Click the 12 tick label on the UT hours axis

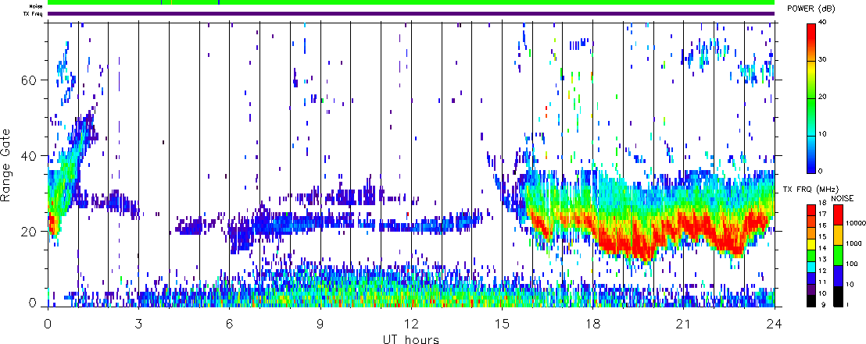coord(411,324)
